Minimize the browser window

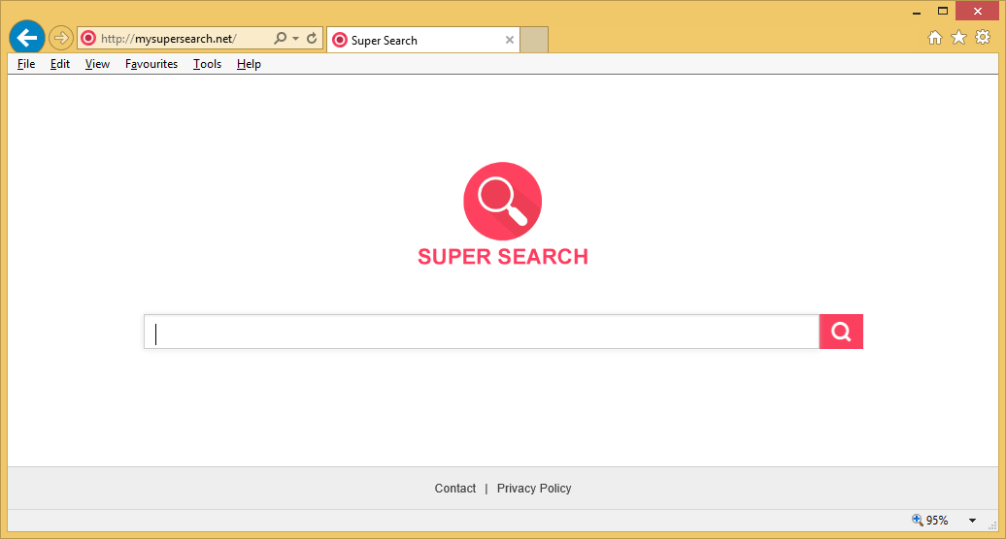917,12
